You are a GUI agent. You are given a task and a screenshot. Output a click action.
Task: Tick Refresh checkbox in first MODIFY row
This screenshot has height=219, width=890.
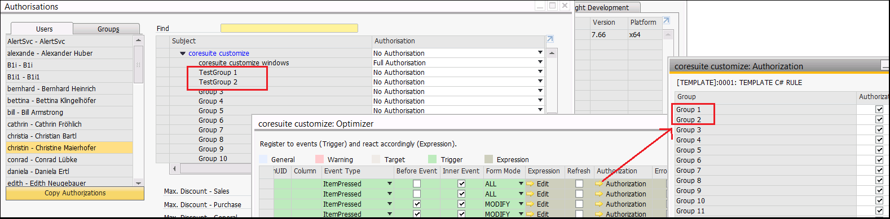point(579,204)
